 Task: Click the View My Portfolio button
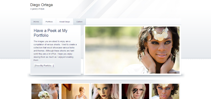pos(44,66)
